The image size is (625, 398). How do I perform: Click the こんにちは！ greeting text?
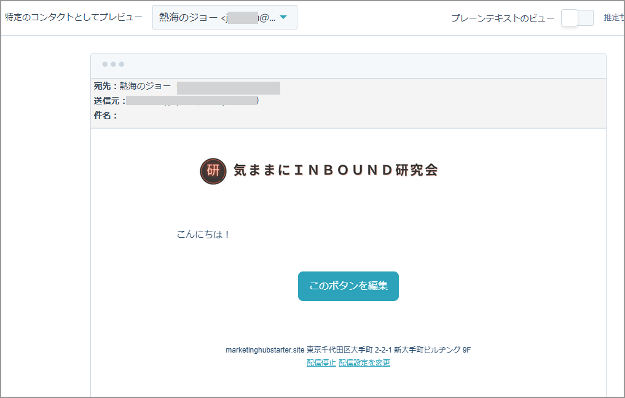pos(203,234)
